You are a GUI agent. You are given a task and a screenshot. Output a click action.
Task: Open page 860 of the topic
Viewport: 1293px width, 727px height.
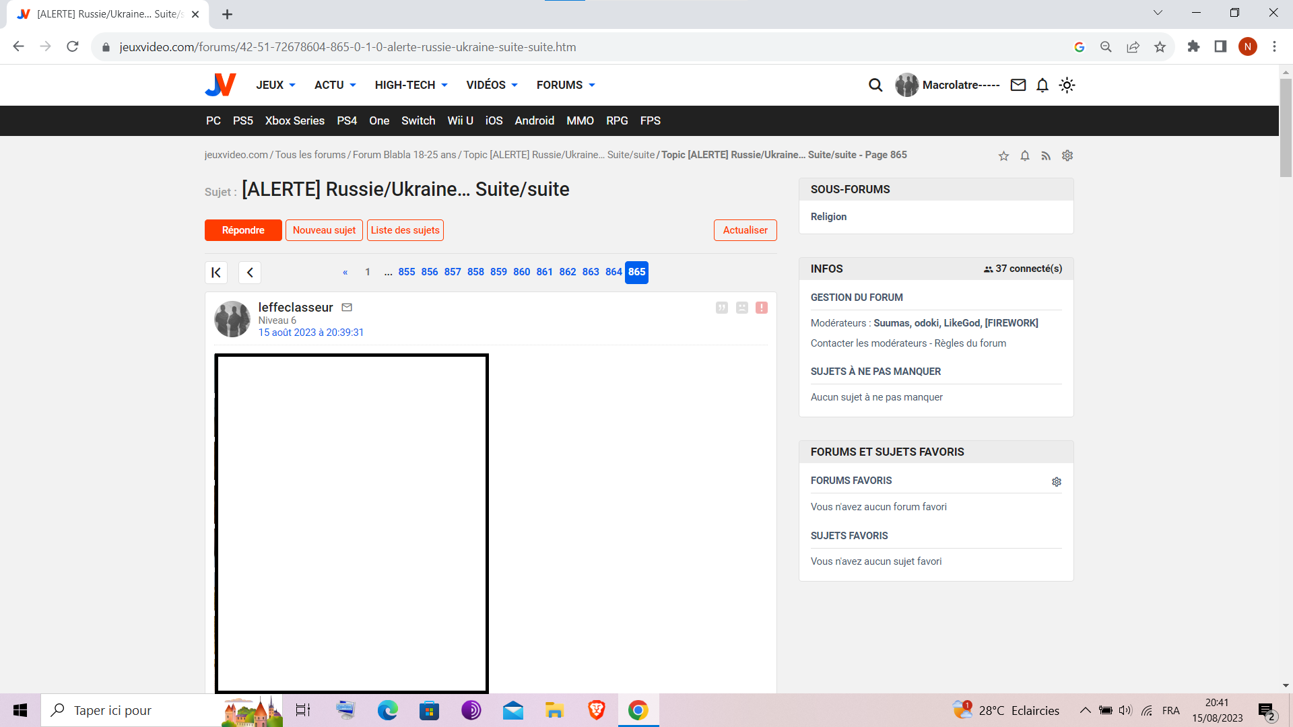[x=521, y=272]
